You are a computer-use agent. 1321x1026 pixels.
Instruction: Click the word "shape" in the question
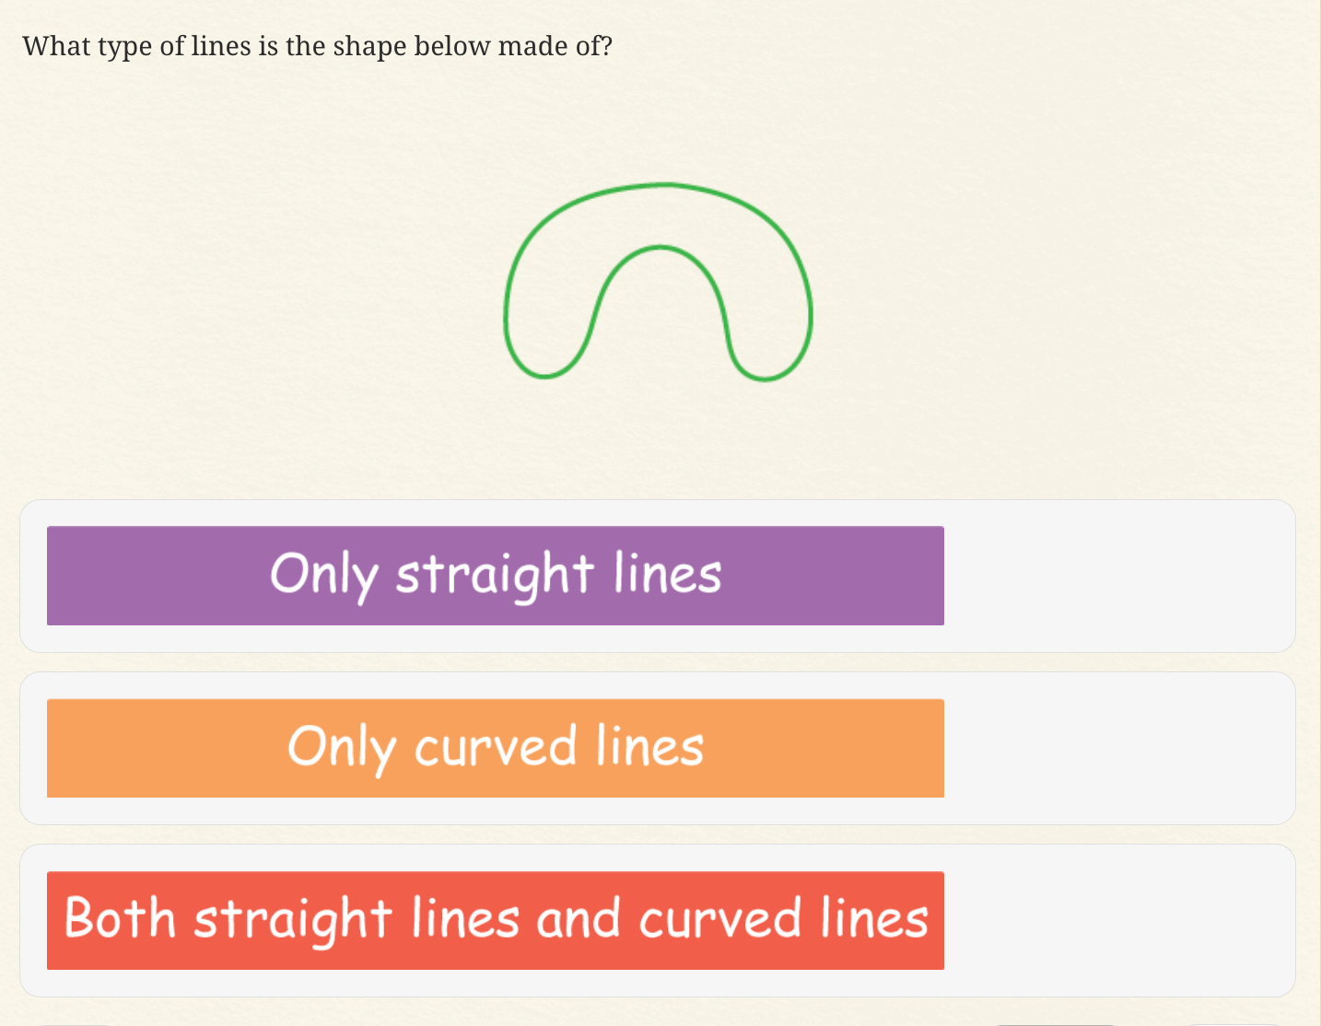coord(369,46)
